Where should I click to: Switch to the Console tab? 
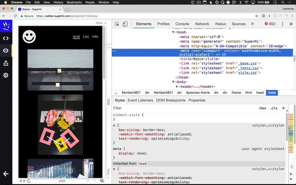(x=182, y=24)
